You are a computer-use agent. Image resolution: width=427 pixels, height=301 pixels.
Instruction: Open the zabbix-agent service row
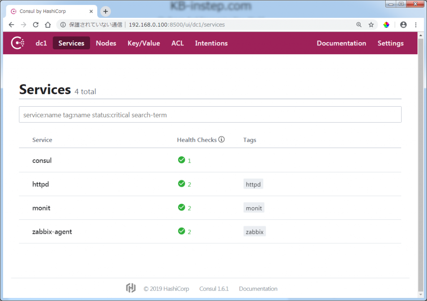point(210,231)
